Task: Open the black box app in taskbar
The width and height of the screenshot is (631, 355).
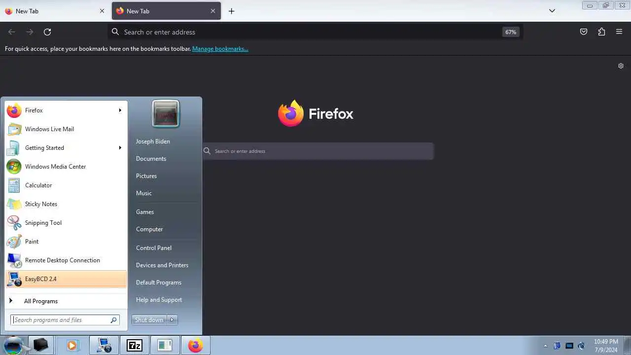Action: click(41, 346)
